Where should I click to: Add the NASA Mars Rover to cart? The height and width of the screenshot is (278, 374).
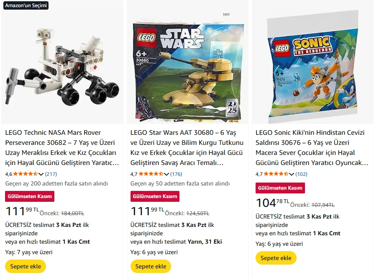tap(26, 266)
